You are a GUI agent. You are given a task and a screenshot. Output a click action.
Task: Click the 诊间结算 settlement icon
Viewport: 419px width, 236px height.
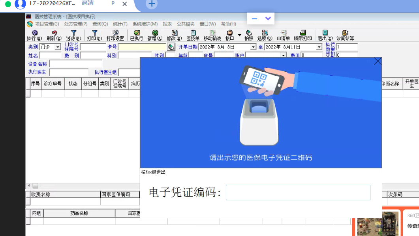[x=345, y=35]
